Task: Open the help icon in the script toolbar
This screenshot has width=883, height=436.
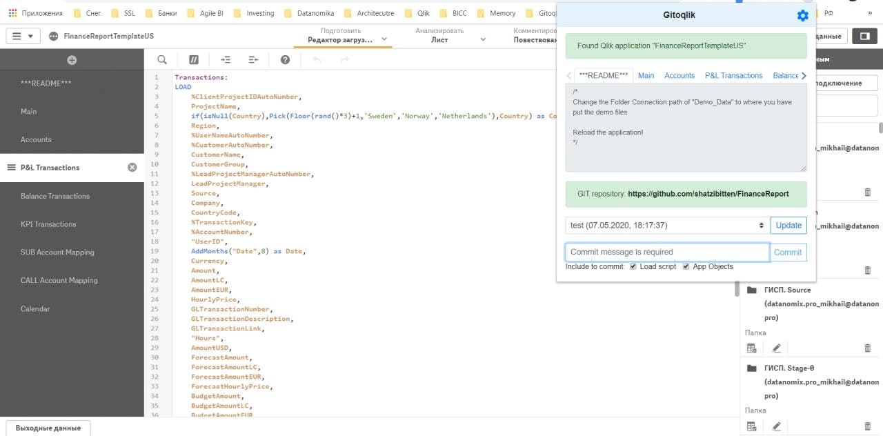Action: (284, 58)
